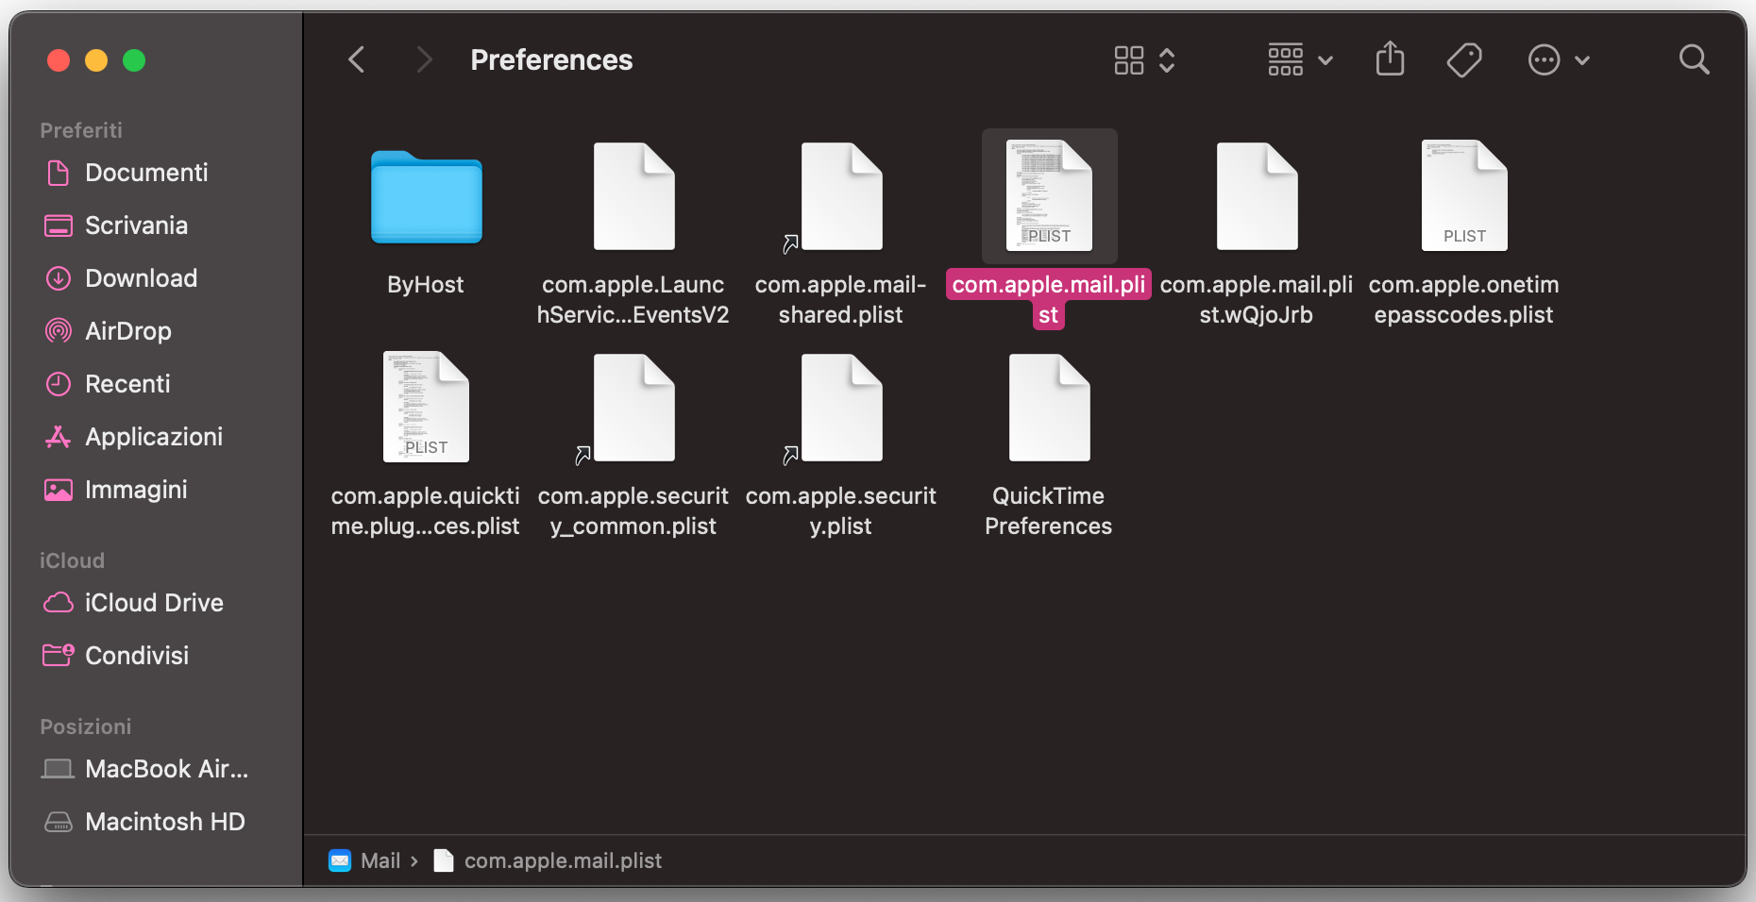The image size is (1756, 902).
Task: Navigate back using the back arrow
Action: [x=356, y=59]
